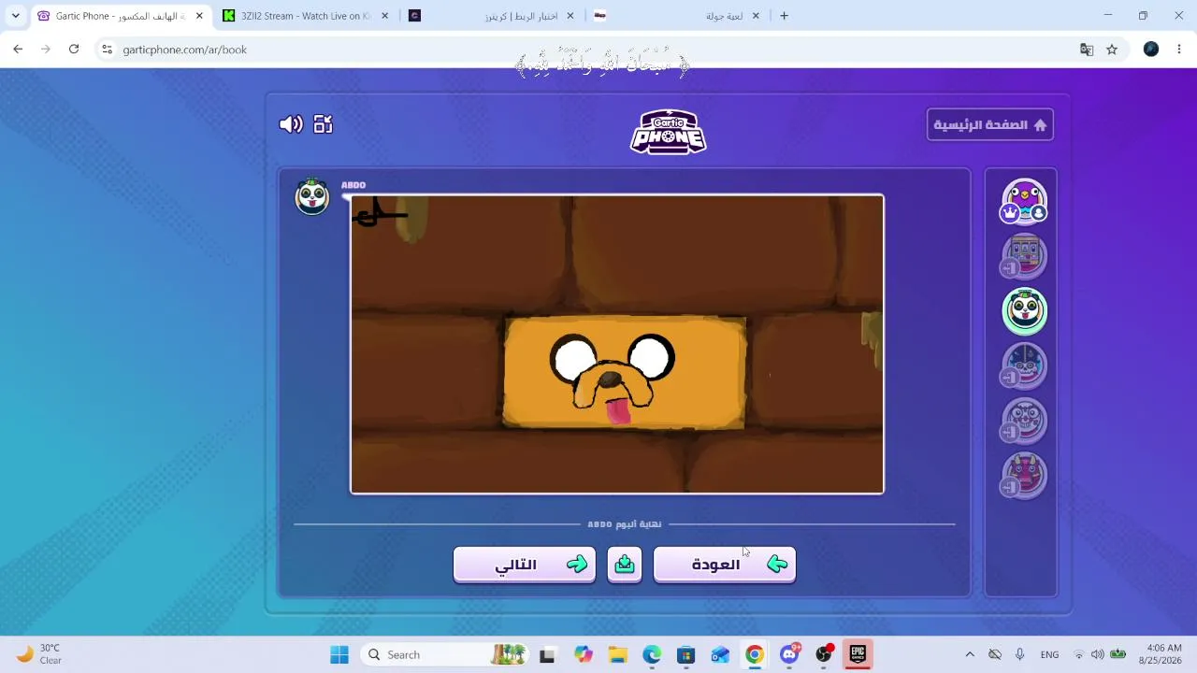
Task: Switch to the اختبار الربط tab
Action: 492,16
